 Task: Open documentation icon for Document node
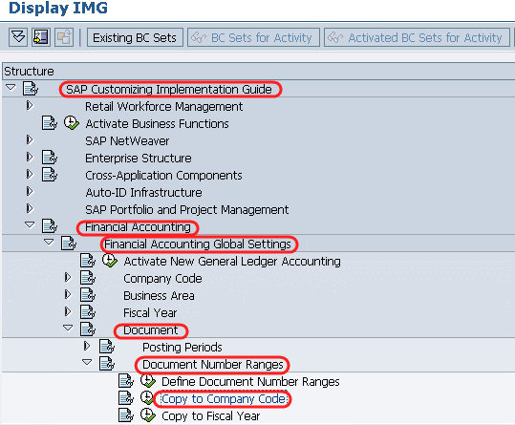tap(88, 329)
